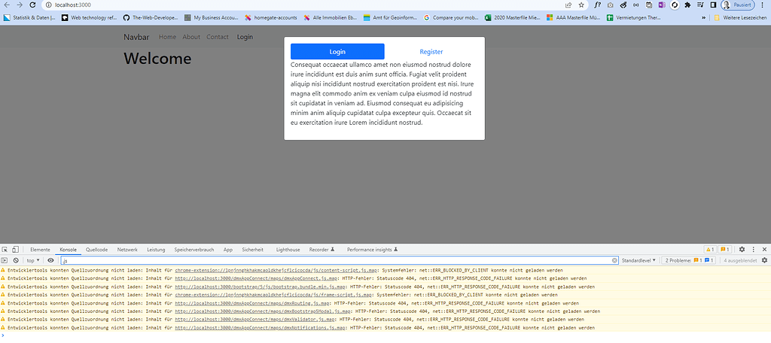Screen dimensions: 771x343
Task: Toggle the console sidebar panel button
Action: 5,260
